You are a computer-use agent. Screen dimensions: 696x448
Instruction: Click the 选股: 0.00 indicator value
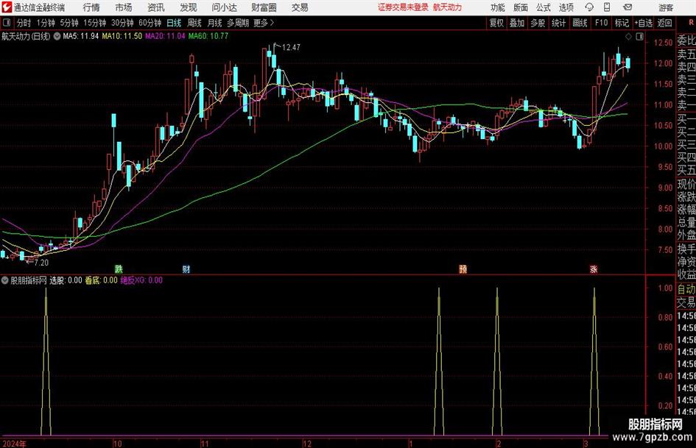click(66, 280)
